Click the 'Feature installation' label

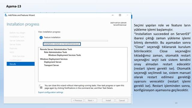52,37
